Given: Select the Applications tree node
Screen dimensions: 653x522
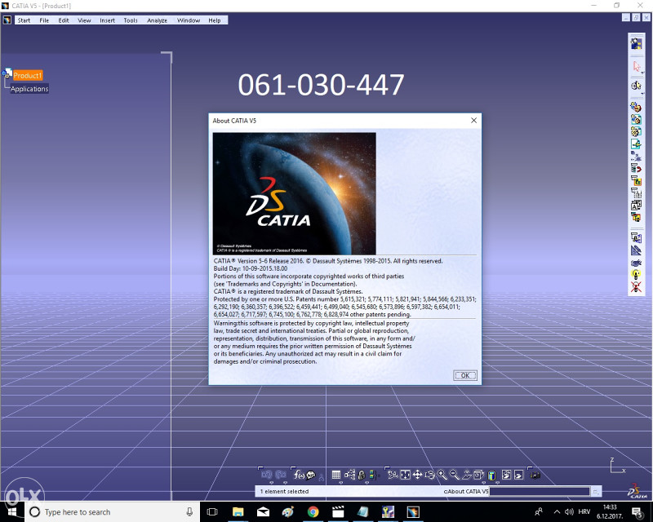Looking at the screenshot, I should [x=29, y=89].
